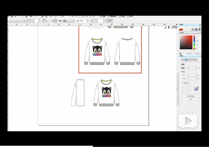Select the Size transform icon
The height and width of the screenshot is (147, 209).
[193, 60]
